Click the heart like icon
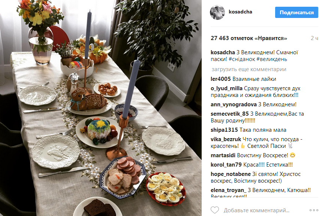Image resolution: width=319 pixels, height=216 pixels. pyautogui.click(x=215, y=210)
